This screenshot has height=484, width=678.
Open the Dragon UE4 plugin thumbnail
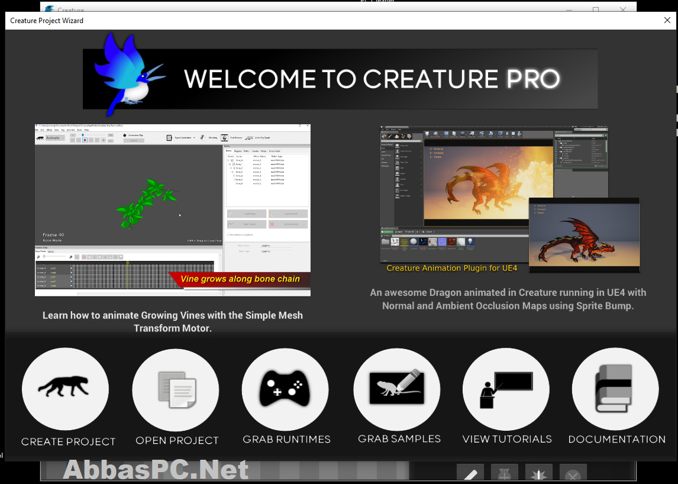pos(510,200)
